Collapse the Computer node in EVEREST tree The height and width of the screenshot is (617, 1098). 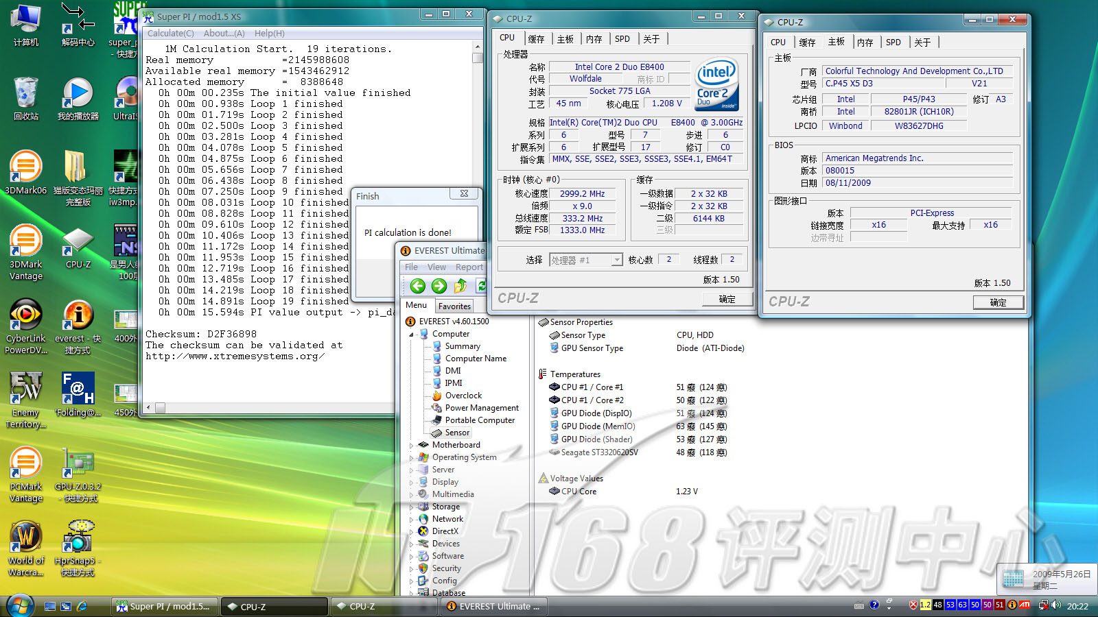click(x=412, y=335)
